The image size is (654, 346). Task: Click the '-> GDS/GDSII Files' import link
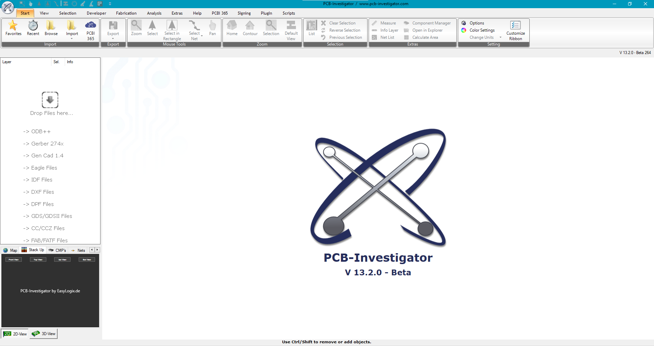(x=48, y=216)
